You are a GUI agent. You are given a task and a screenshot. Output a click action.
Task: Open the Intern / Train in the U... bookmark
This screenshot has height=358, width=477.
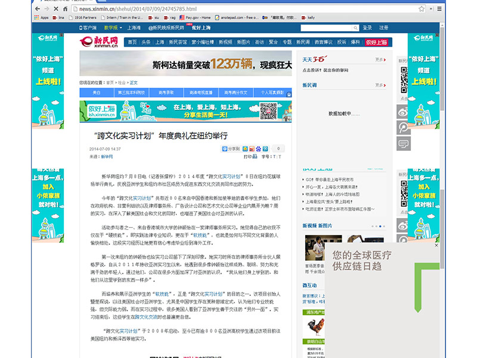click(x=122, y=18)
